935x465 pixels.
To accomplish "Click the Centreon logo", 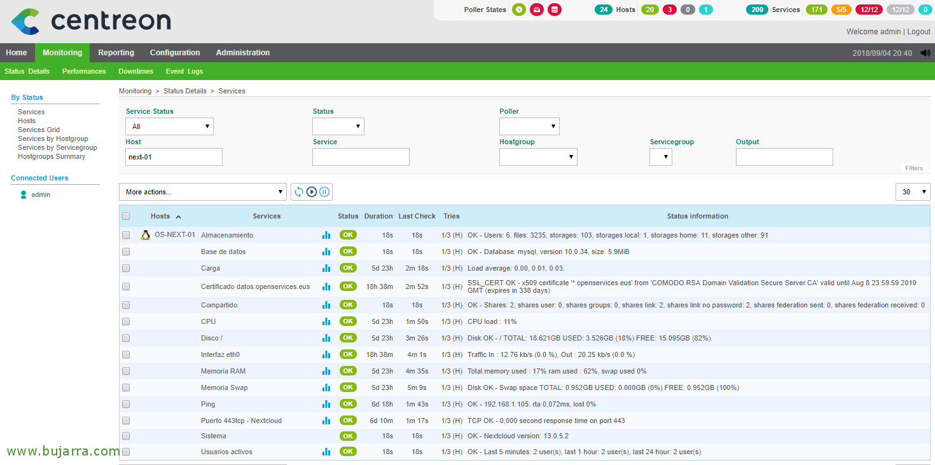I will pos(91,21).
